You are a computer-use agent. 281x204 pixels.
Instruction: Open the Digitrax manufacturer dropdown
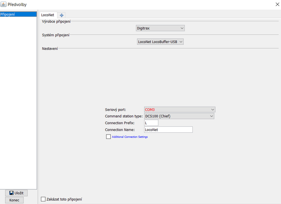click(160, 28)
